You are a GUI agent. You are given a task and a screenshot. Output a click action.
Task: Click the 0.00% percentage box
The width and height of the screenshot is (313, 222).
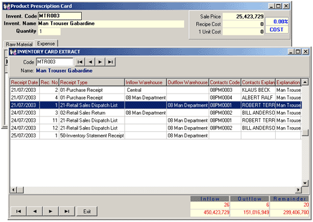pyautogui.click(x=277, y=22)
